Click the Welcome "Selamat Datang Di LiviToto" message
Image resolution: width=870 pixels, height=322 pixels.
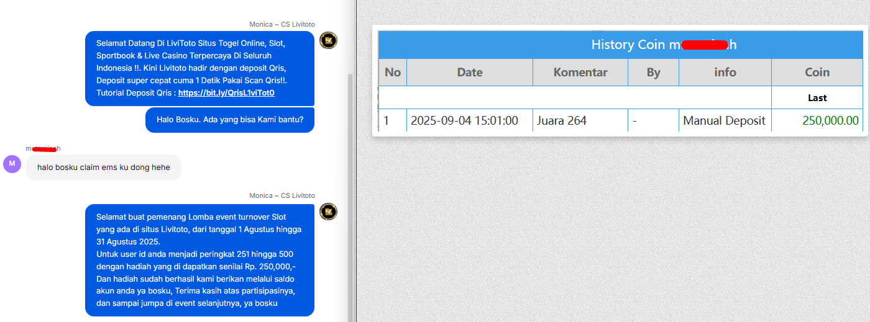[x=199, y=68]
